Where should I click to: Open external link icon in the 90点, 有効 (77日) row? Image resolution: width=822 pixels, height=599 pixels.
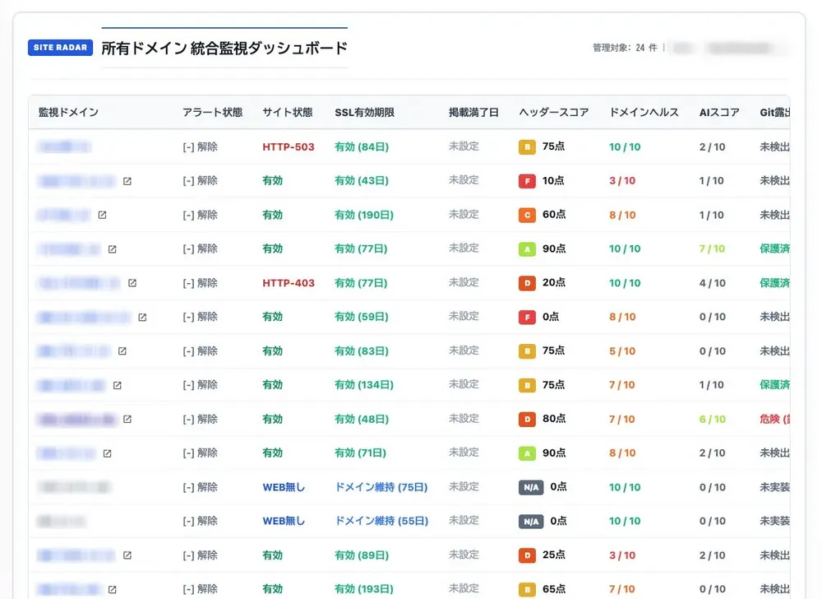pos(112,249)
